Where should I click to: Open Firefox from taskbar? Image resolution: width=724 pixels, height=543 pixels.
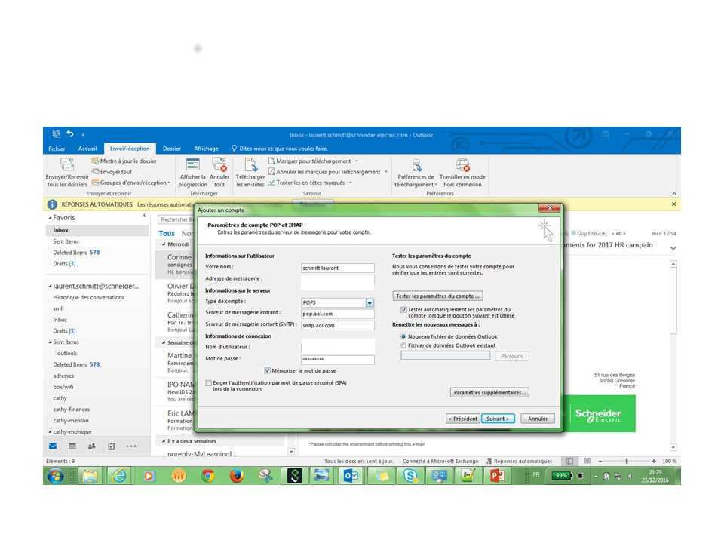pos(237,476)
